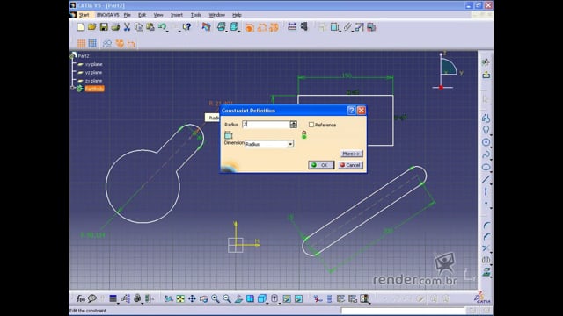Screen dimensions: 563x316
Task: Click the Undo arrow icon
Action: tap(162, 26)
